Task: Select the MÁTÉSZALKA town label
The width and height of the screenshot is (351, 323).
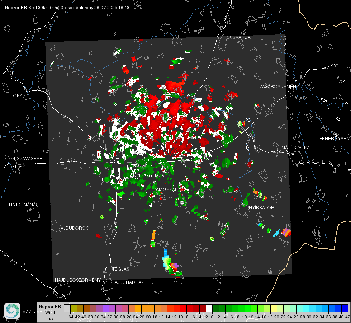Action: (295, 148)
